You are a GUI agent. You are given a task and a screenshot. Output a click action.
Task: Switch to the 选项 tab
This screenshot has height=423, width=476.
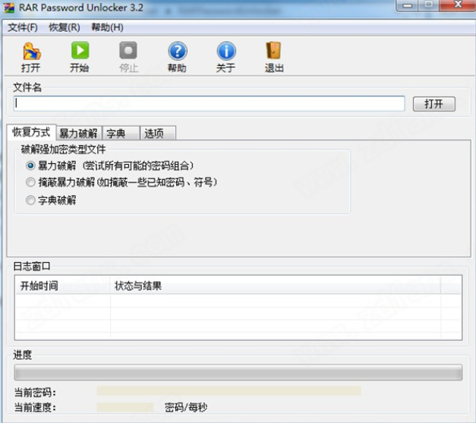(x=158, y=134)
